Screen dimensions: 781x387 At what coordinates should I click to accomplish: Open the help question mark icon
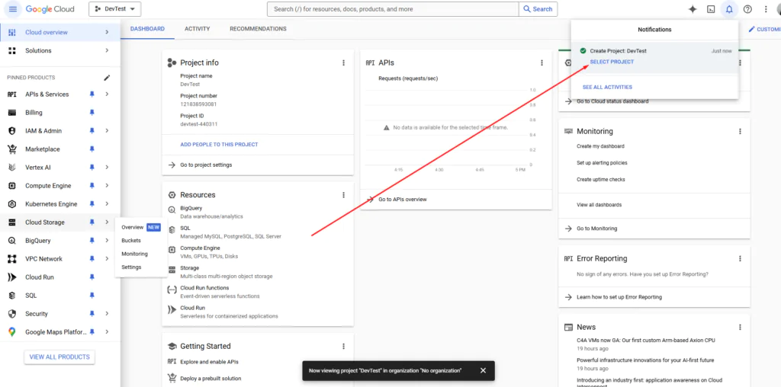tap(747, 9)
